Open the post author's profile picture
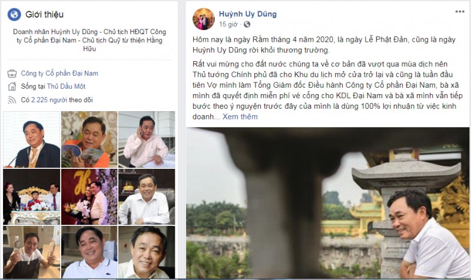 [203, 19]
